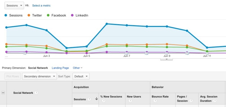Click help icon under New Users
This screenshot has height=107, width=226.
130,101
